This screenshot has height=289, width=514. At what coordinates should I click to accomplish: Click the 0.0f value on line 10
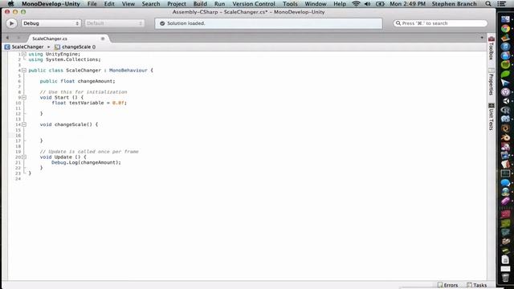point(118,103)
